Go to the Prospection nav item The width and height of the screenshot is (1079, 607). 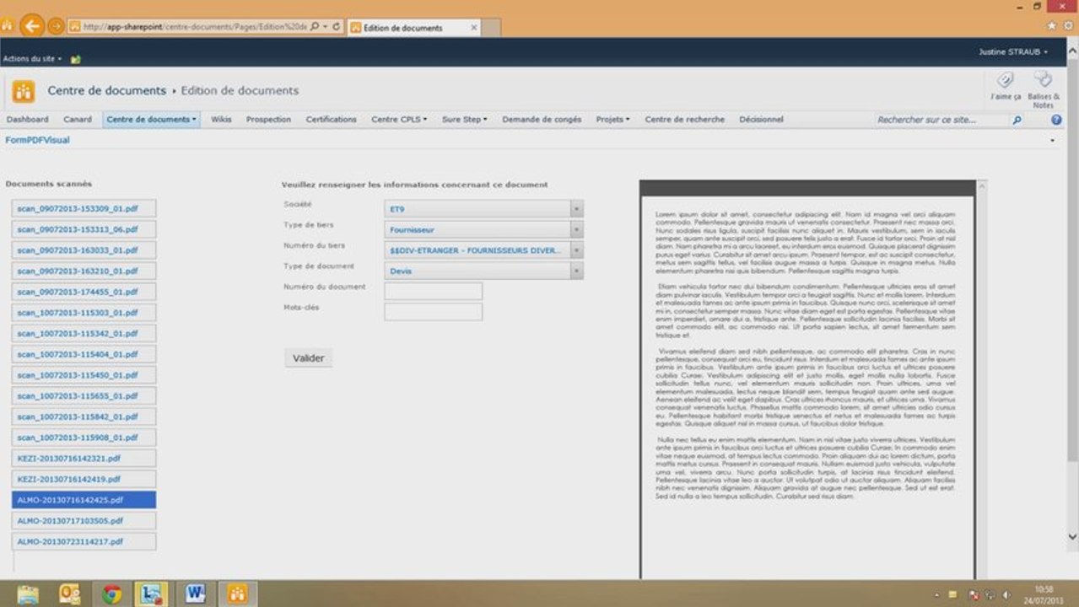click(268, 120)
